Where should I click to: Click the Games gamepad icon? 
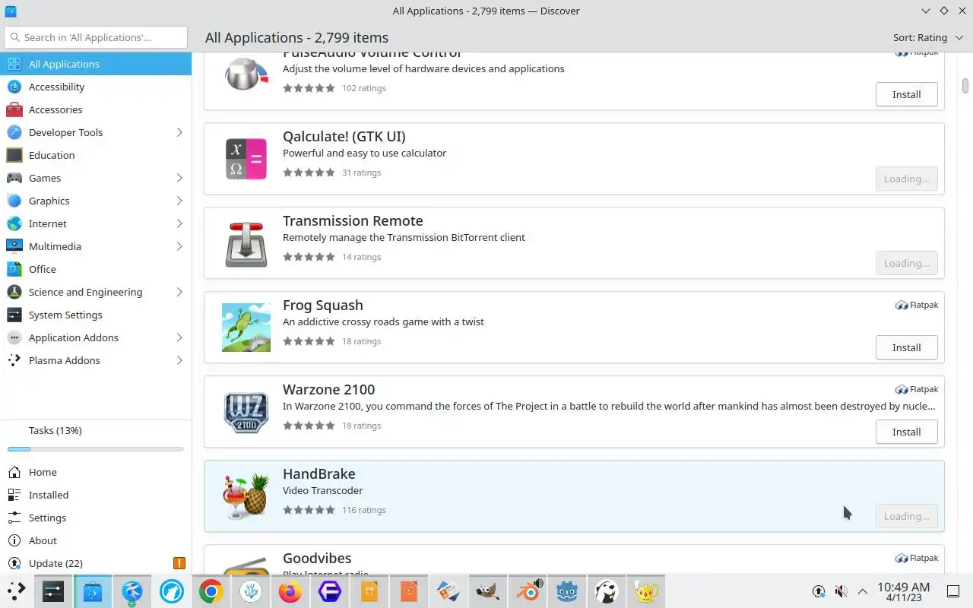pos(14,178)
